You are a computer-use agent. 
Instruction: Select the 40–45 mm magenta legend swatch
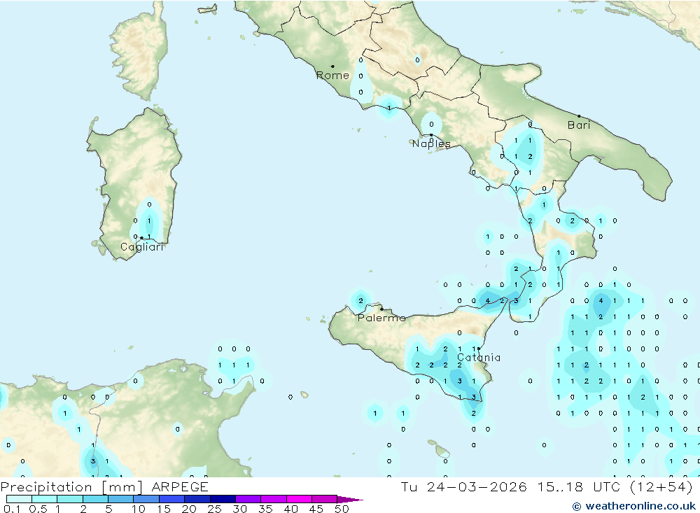click(299, 499)
